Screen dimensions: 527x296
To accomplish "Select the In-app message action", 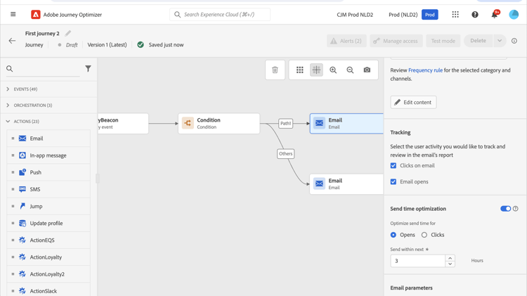I will 48,155.
